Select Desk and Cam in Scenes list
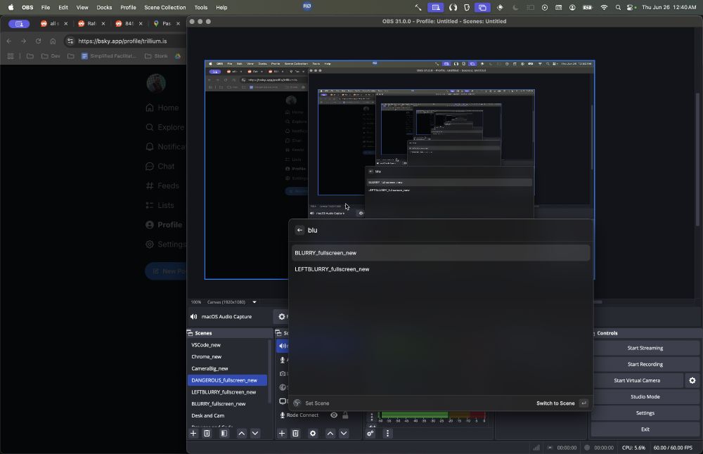The width and height of the screenshot is (703, 454). [x=227, y=415]
